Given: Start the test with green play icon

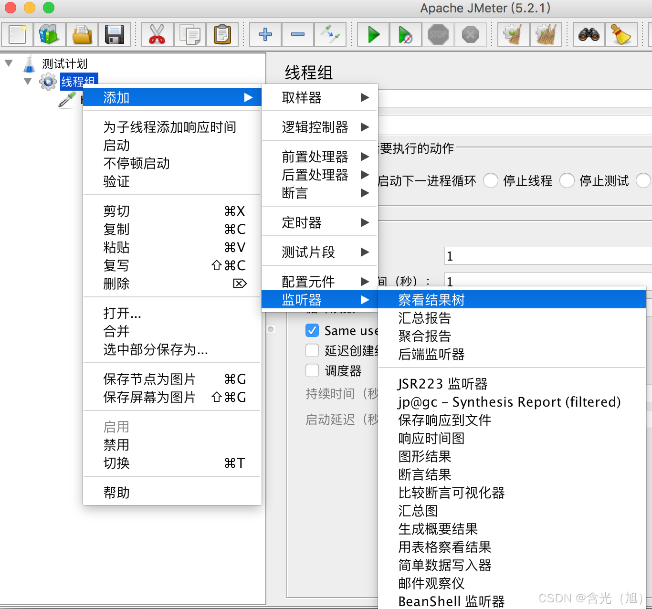Looking at the screenshot, I should (373, 34).
